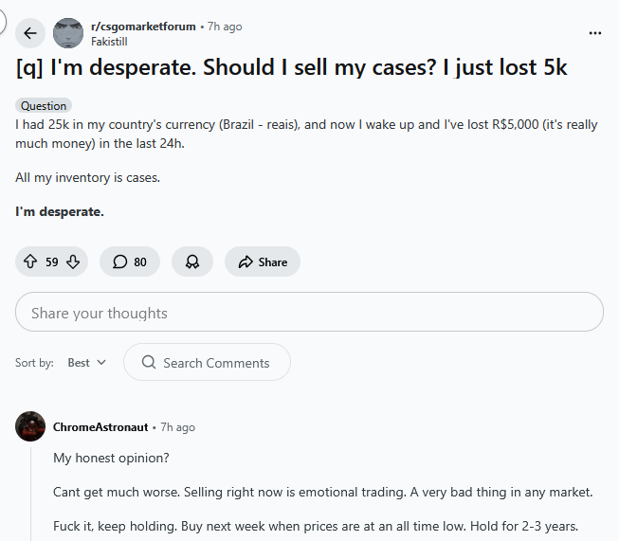Viewport: 619px width, 541px height.
Task: Give an award to the post
Action: pyautogui.click(x=192, y=261)
